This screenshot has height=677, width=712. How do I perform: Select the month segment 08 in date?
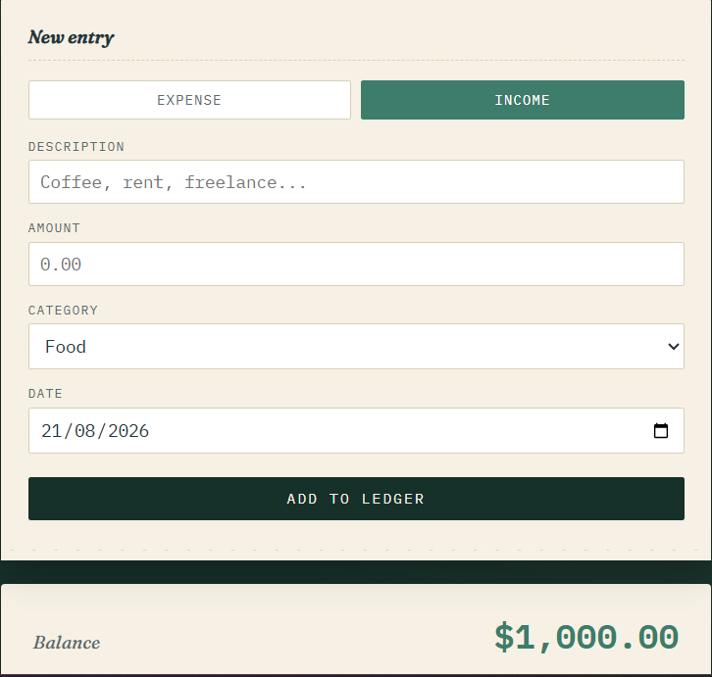pyautogui.click(x=84, y=431)
